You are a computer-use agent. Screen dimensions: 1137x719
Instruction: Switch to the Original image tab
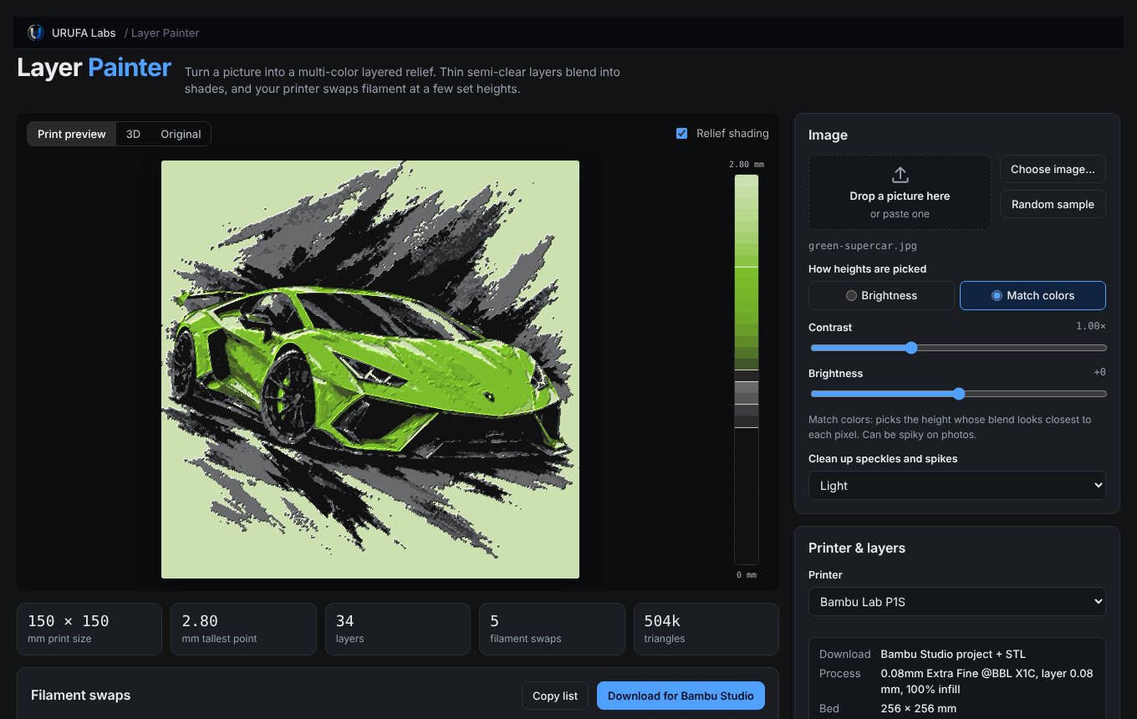click(181, 134)
